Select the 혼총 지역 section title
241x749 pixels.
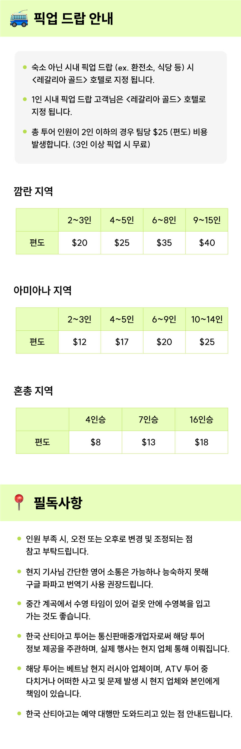[x=33, y=391]
